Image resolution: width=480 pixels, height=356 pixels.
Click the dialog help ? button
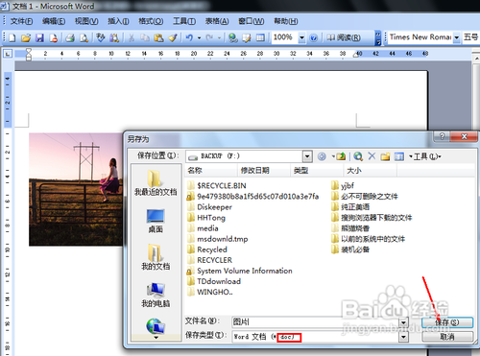point(442,136)
